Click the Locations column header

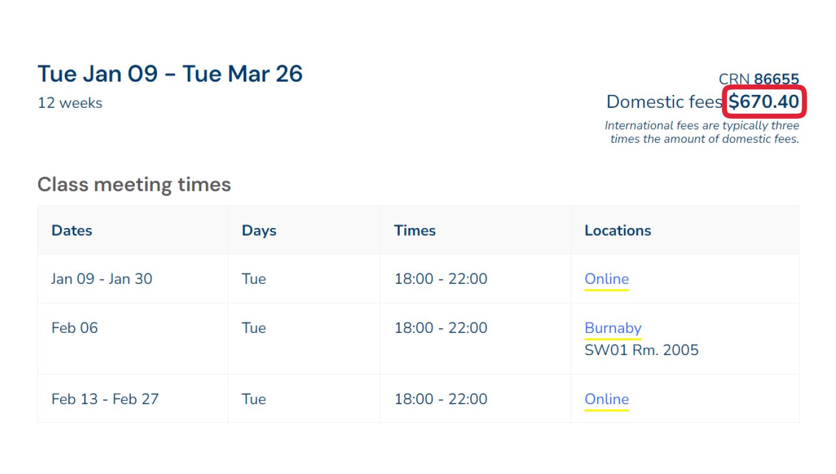coord(617,230)
